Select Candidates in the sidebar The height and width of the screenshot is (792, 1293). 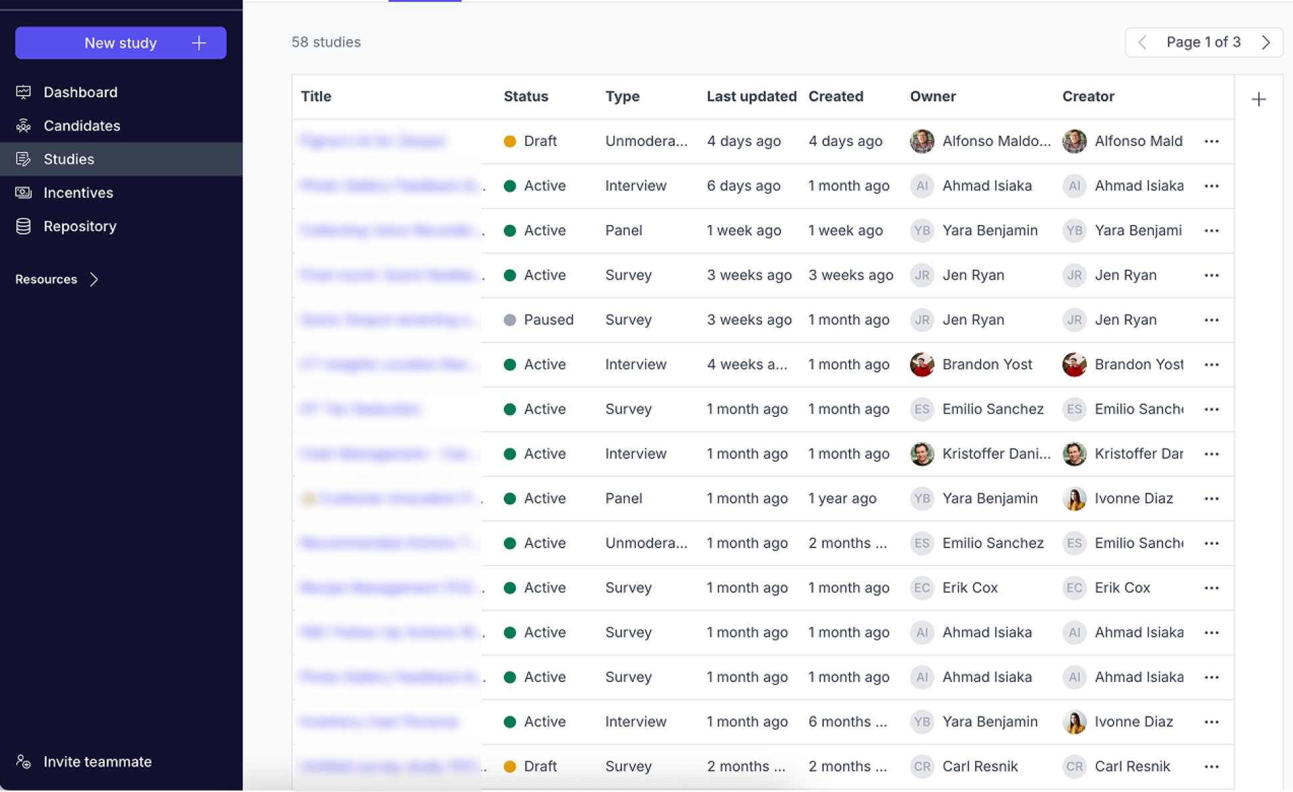pos(81,125)
